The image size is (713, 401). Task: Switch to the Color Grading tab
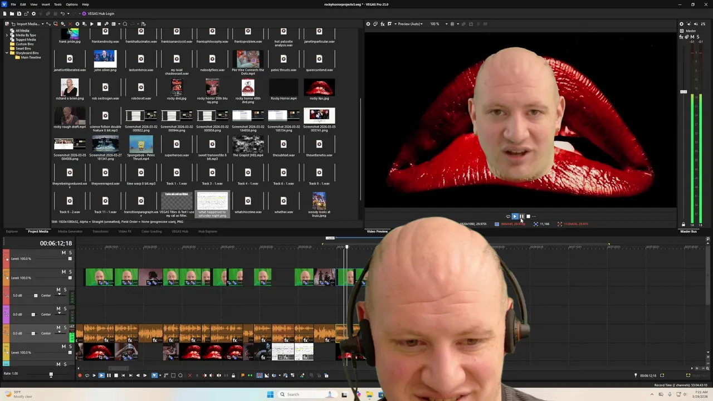tap(152, 231)
